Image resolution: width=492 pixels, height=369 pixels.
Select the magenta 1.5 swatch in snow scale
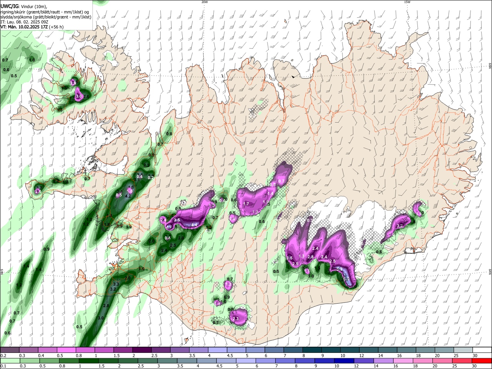pyautogui.click(x=123, y=350)
